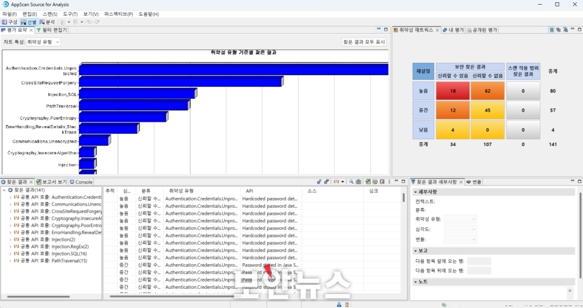Image resolution: width=583 pixels, height=308 pixels.
Task: Collapse the 세부사항 section
Action: [415, 192]
